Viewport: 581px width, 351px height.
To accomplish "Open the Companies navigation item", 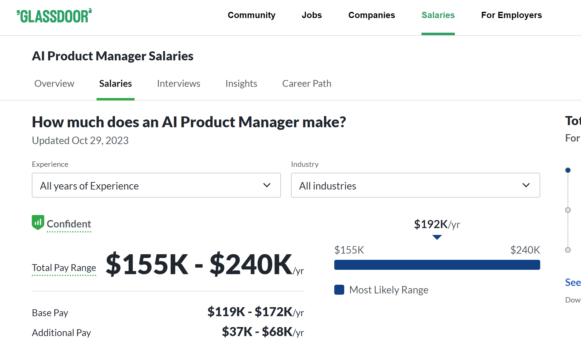I will click(x=371, y=15).
